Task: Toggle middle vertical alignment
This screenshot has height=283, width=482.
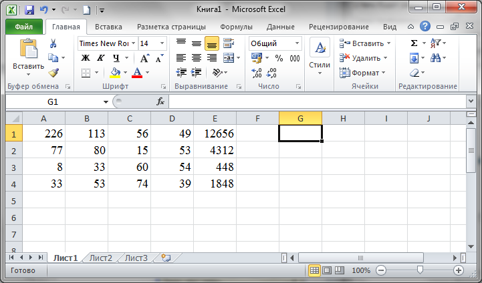Action: click(x=196, y=43)
